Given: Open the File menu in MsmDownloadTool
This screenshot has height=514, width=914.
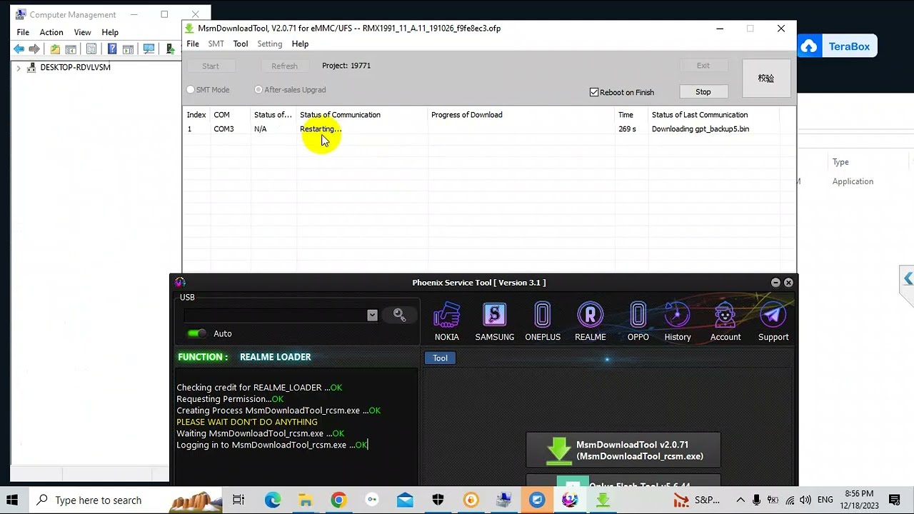Looking at the screenshot, I should 193,44.
